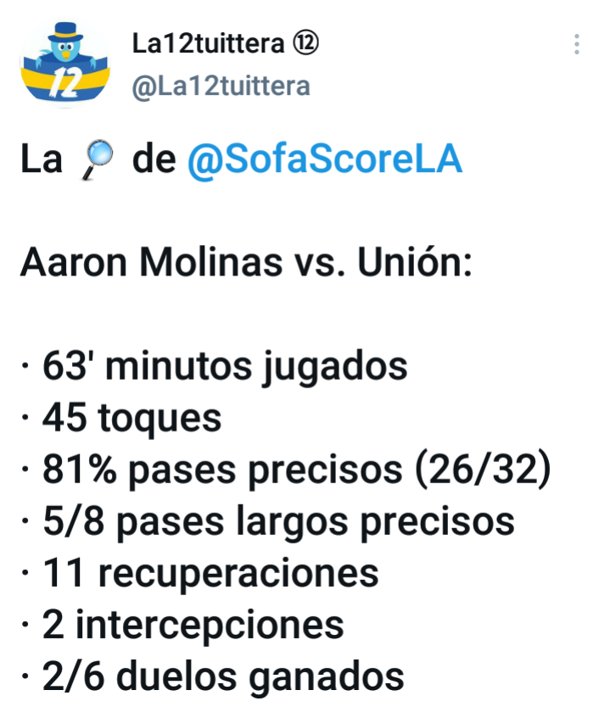Click the '(26/32)' pass count text
The image size is (610, 718).
tap(483, 470)
